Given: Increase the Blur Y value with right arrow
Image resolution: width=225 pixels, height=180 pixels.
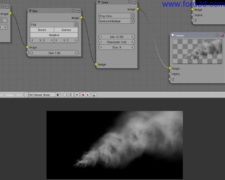Looking at the screenshot, I should (76, 40).
